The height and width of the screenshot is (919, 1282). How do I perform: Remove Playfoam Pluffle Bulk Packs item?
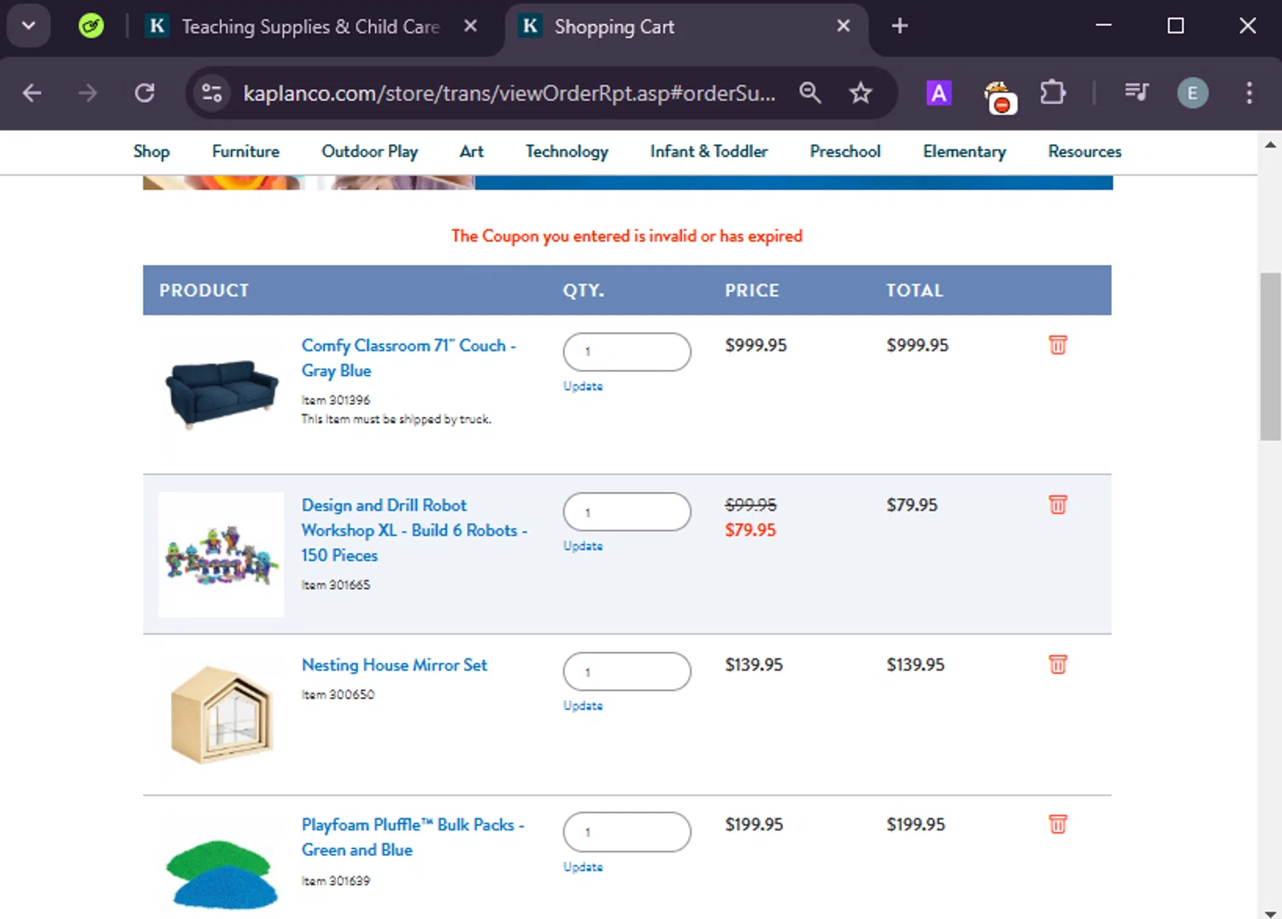click(1057, 824)
